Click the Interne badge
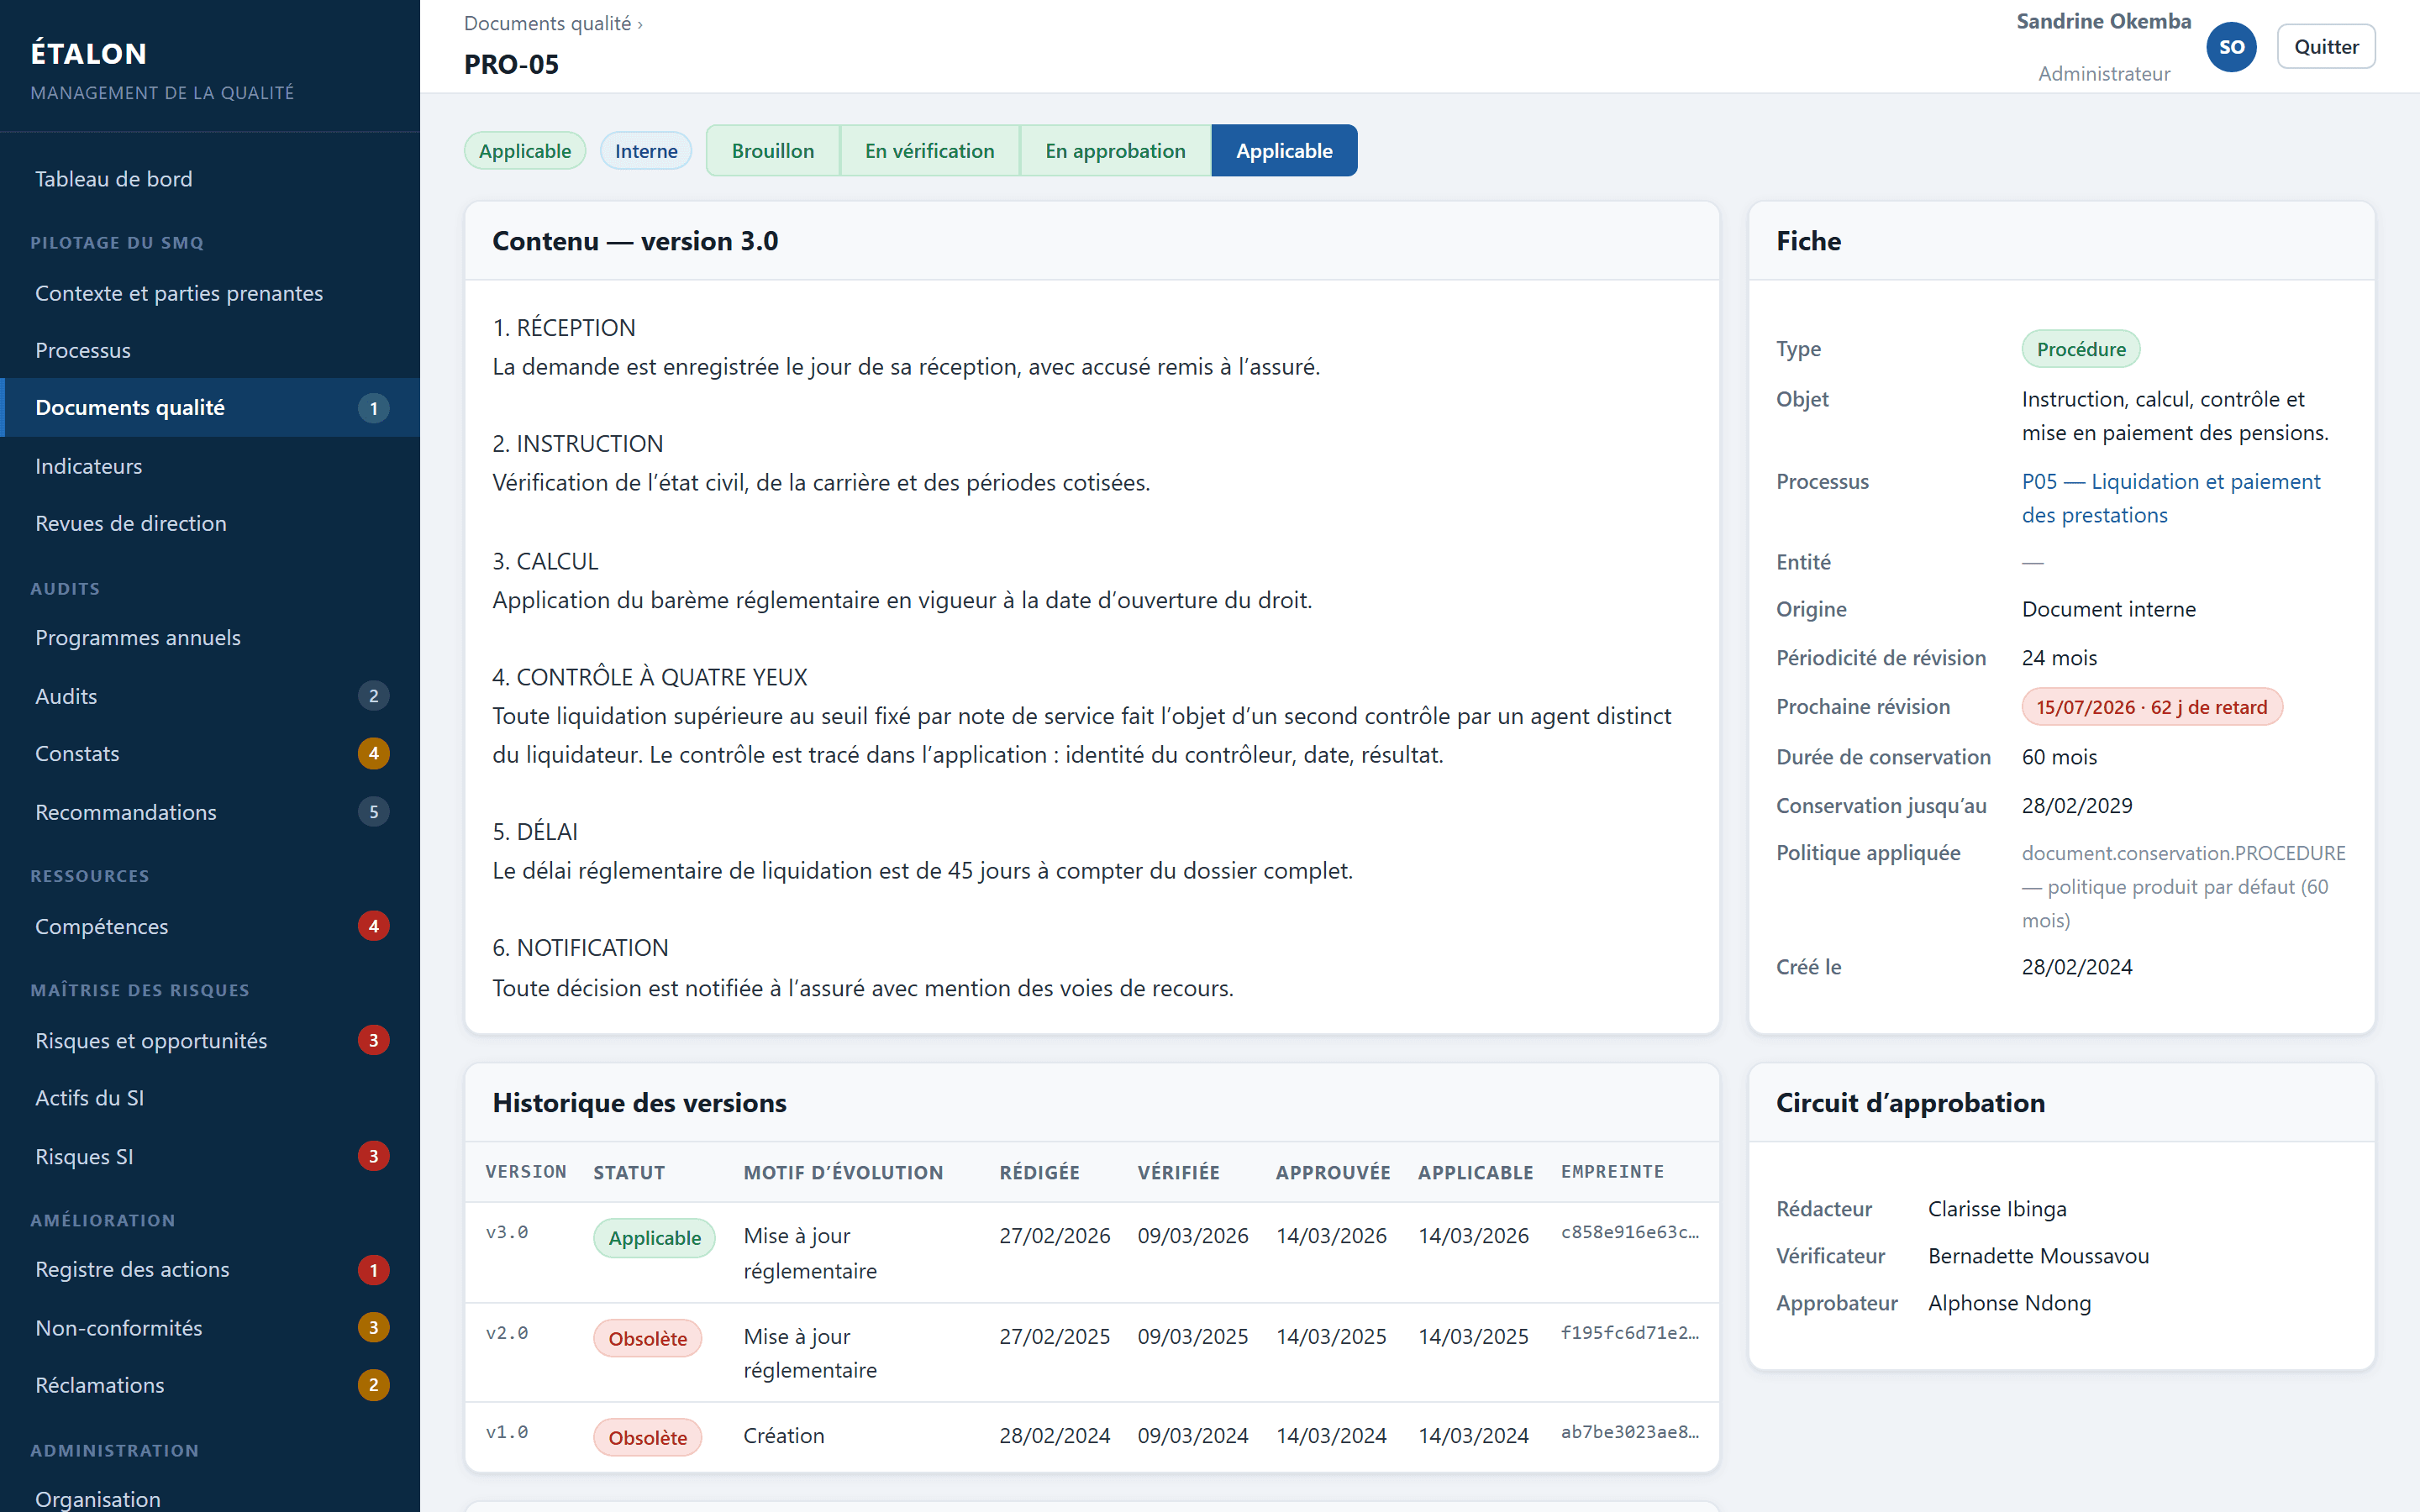 coord(646,151)
